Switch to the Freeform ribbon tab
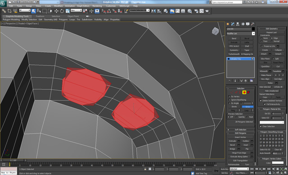 pos(40,16)
